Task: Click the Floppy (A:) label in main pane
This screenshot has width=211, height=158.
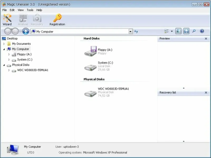Action: coord(105,50)
